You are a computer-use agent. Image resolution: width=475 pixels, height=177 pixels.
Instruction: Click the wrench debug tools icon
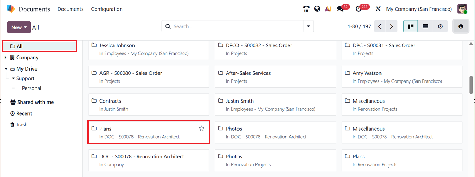tap(378, 9)
